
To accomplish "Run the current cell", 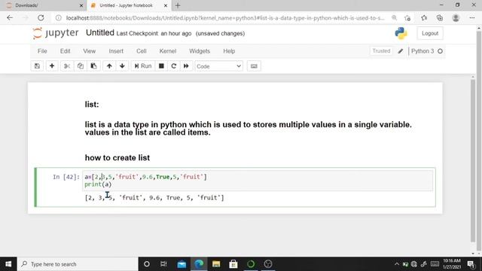I will click(143, 66).
